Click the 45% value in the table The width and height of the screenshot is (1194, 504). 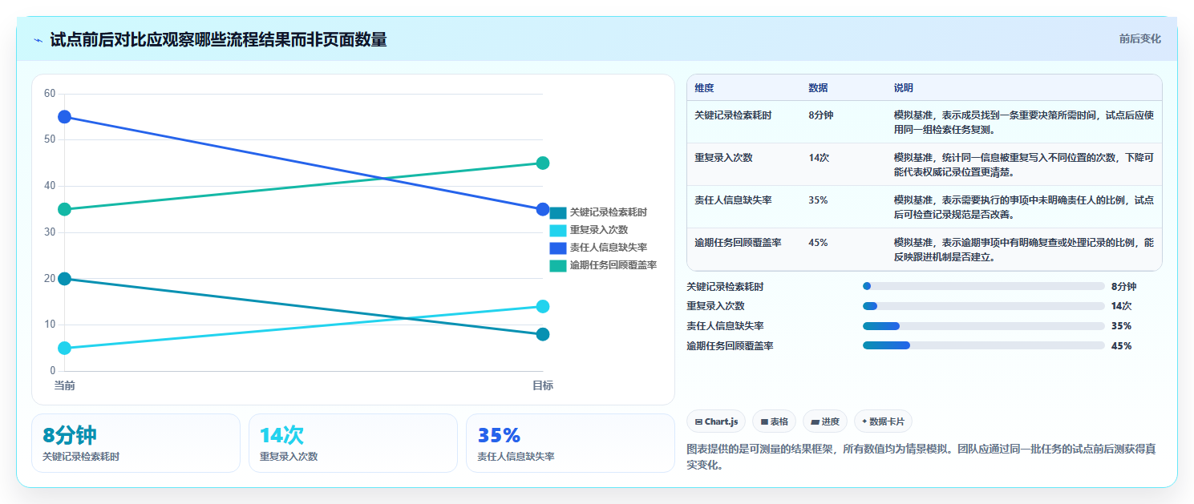818,243
